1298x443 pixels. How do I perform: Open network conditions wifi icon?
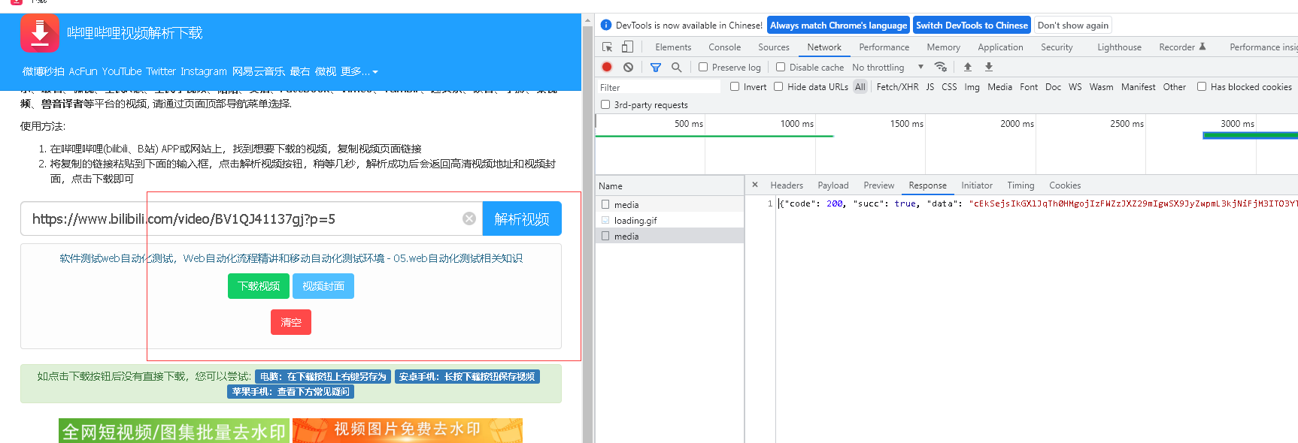point(940,67)
